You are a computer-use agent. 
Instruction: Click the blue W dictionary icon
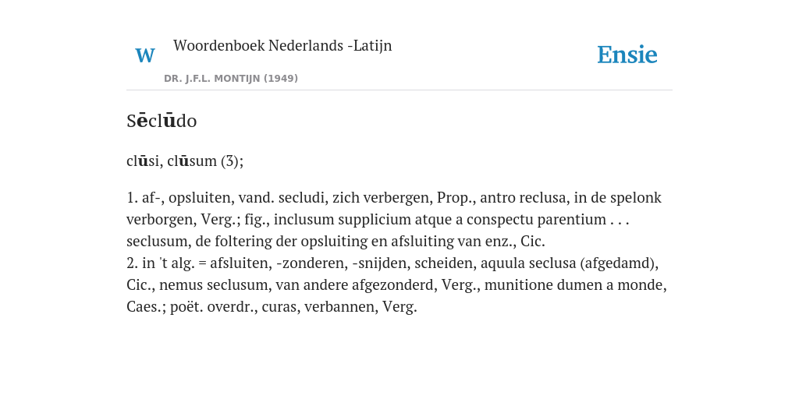(144, 55)
